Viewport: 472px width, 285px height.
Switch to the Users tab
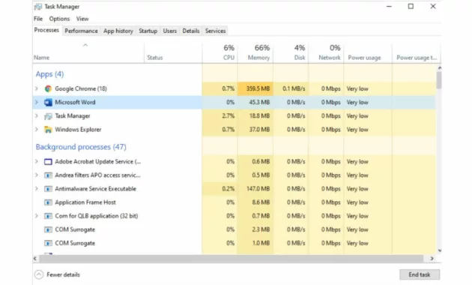[170, 31]
